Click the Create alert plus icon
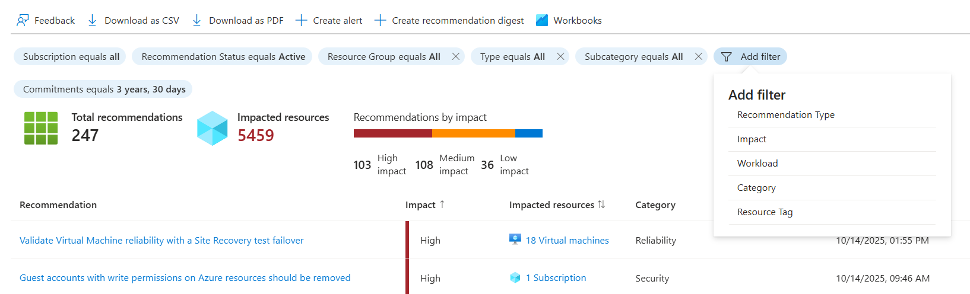Image resolution: width=970 pixels, height=294 pixels. [301, 21]
